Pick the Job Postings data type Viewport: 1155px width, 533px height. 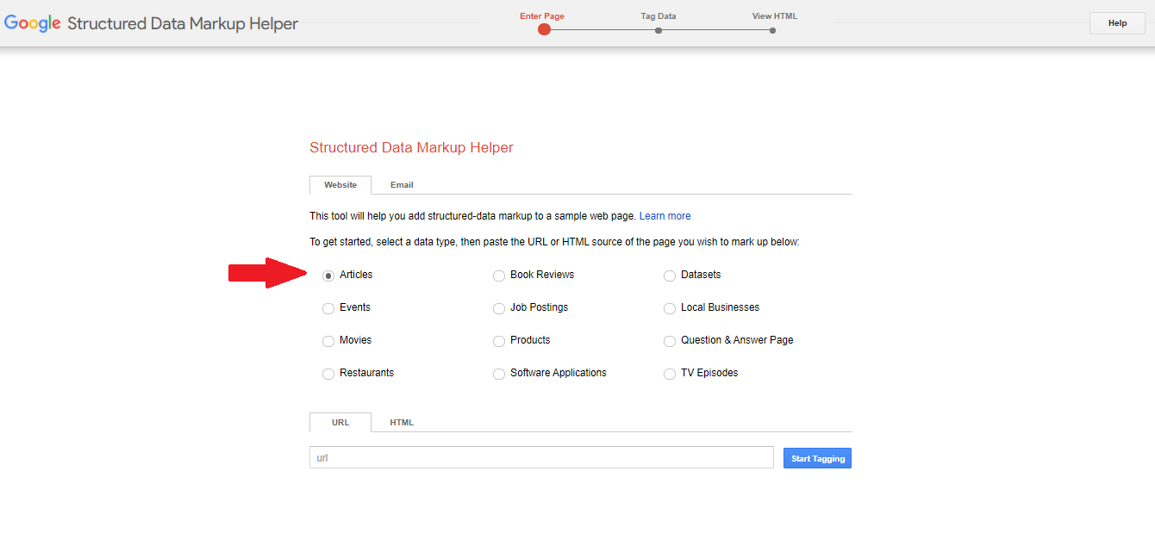tap(499, 308)
